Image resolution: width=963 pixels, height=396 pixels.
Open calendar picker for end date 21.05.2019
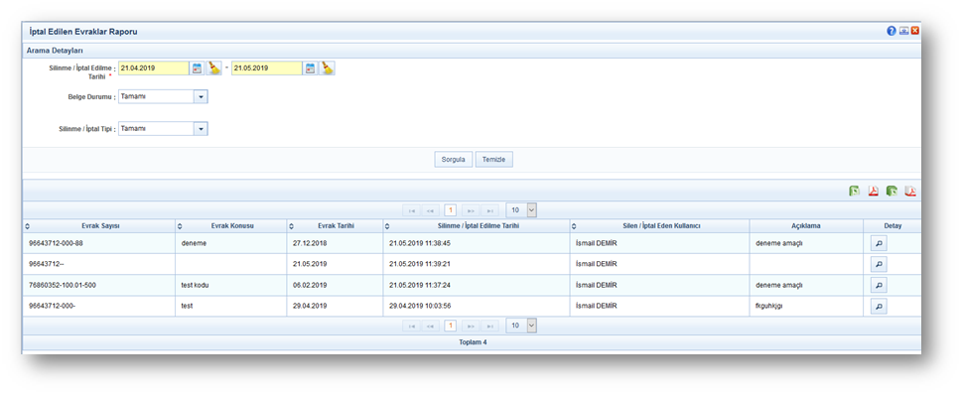310,68
